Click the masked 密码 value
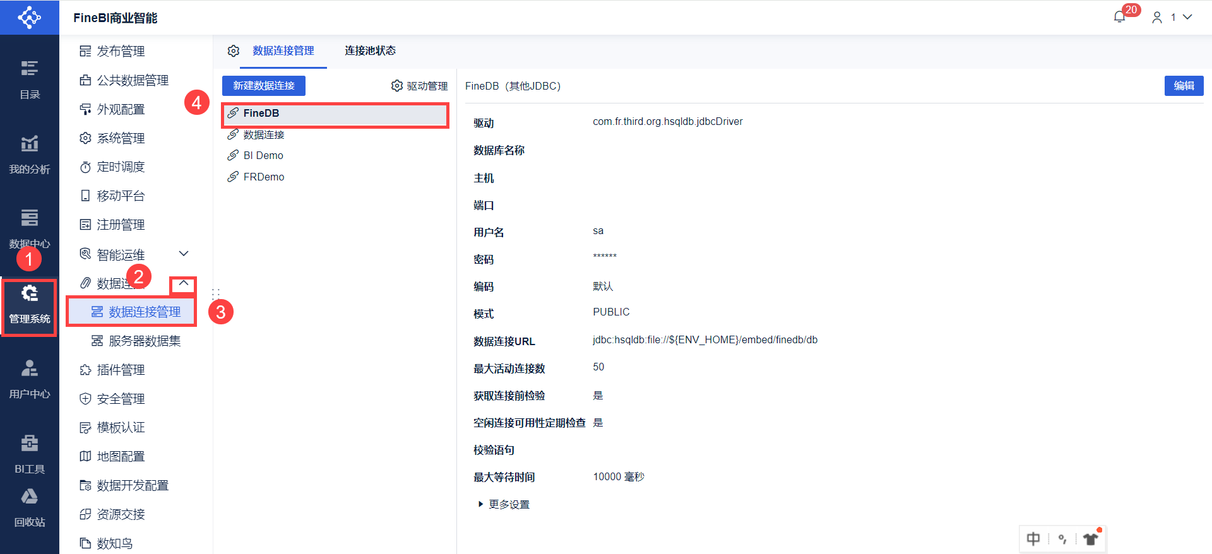The height and width of the screenshot is (554, 1212). [605, 256]
